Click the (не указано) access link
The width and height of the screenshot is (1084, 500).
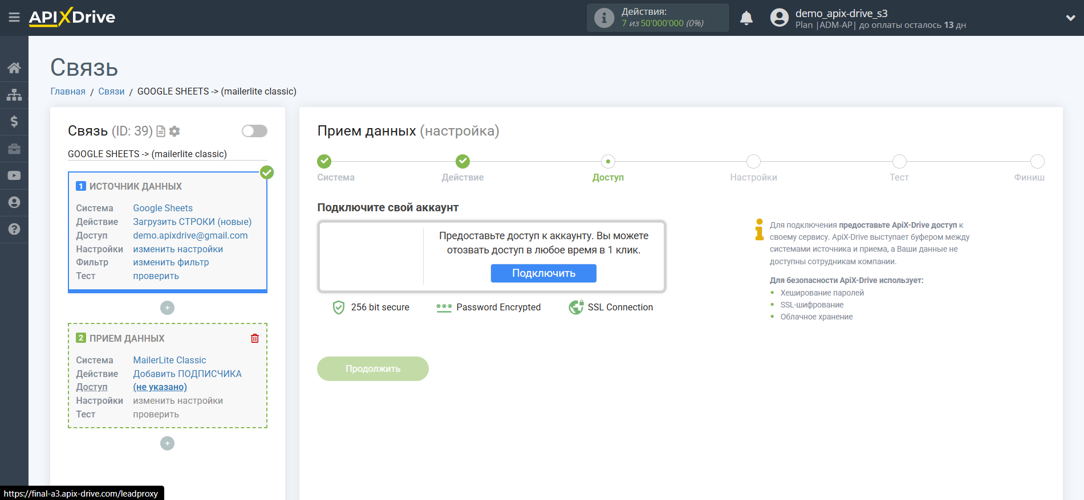160,387
